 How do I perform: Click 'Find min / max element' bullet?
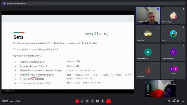pos(37,75)
